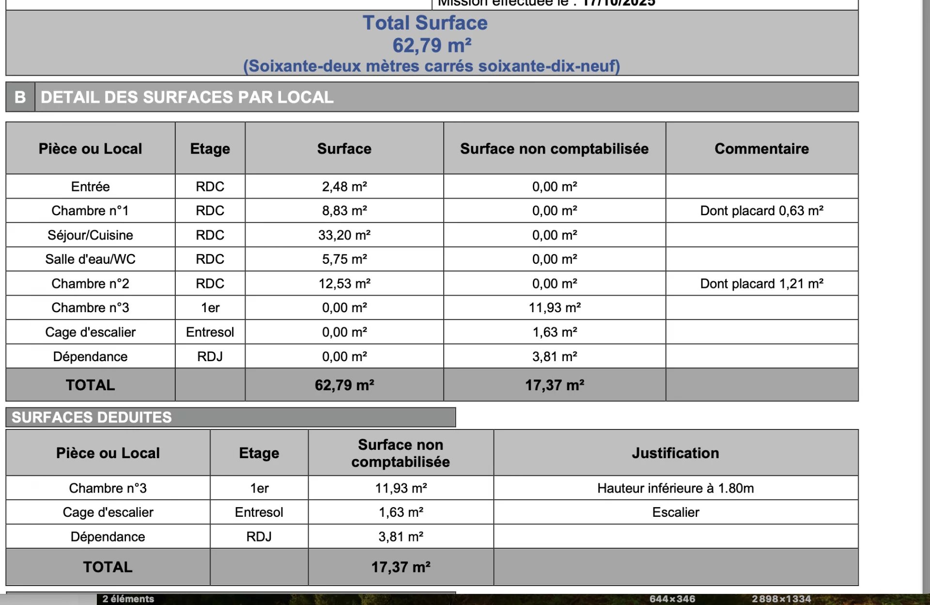The width and height of the screenshot is (930, 605).
Task: Click the 'Total Surface' title
Action: (x=425, y=23)
